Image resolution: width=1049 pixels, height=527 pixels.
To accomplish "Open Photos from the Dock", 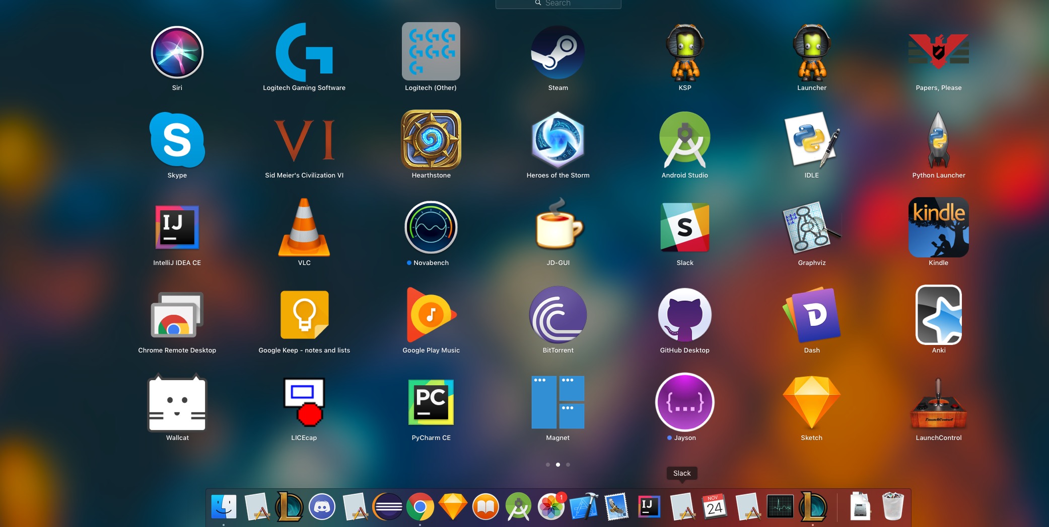I will pos(552,507).
